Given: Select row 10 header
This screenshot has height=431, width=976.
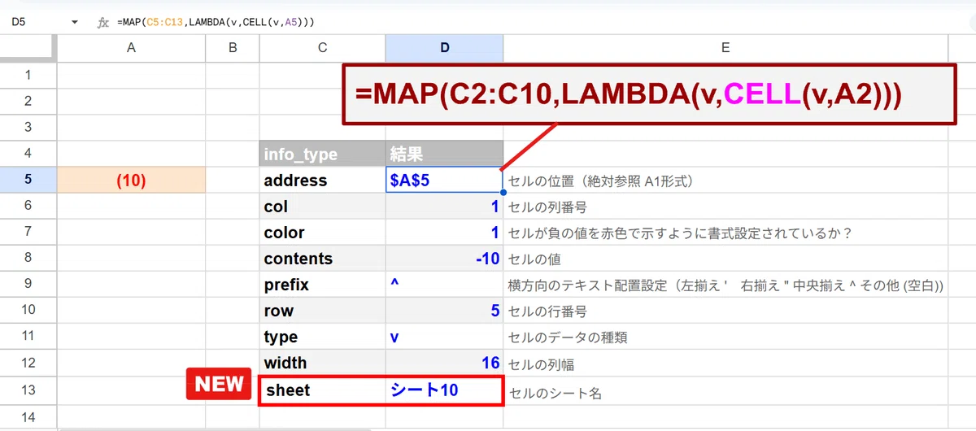Looking at the screenshot, I should click(x=28, y=311).
